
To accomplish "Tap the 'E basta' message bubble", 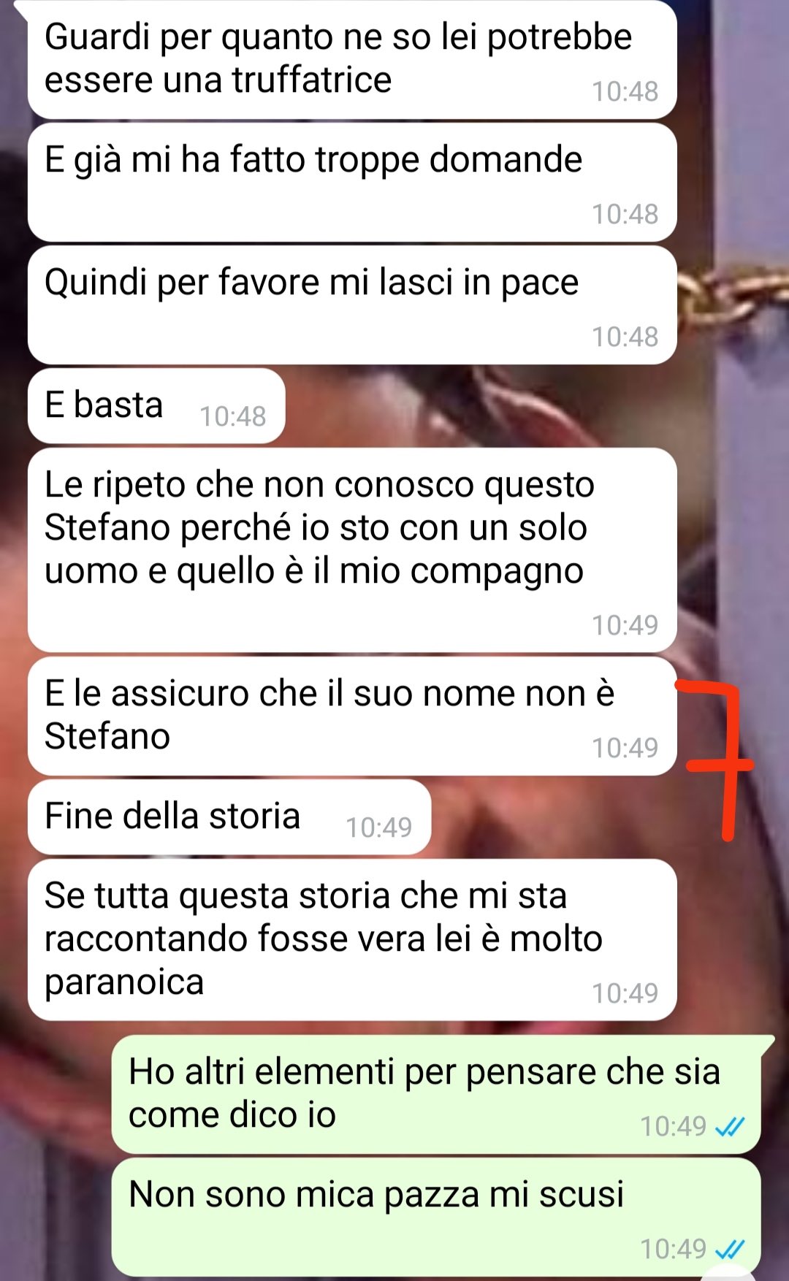I will coord(156,406).
